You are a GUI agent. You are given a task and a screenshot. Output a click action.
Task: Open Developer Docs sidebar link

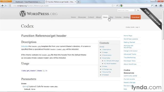(129, 61)
